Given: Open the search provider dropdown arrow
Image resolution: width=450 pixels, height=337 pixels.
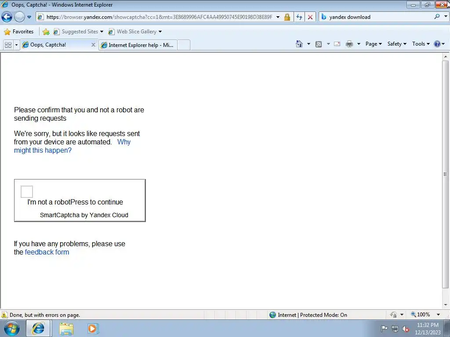Looking at the screenshot, I should (x=446, y=17).
